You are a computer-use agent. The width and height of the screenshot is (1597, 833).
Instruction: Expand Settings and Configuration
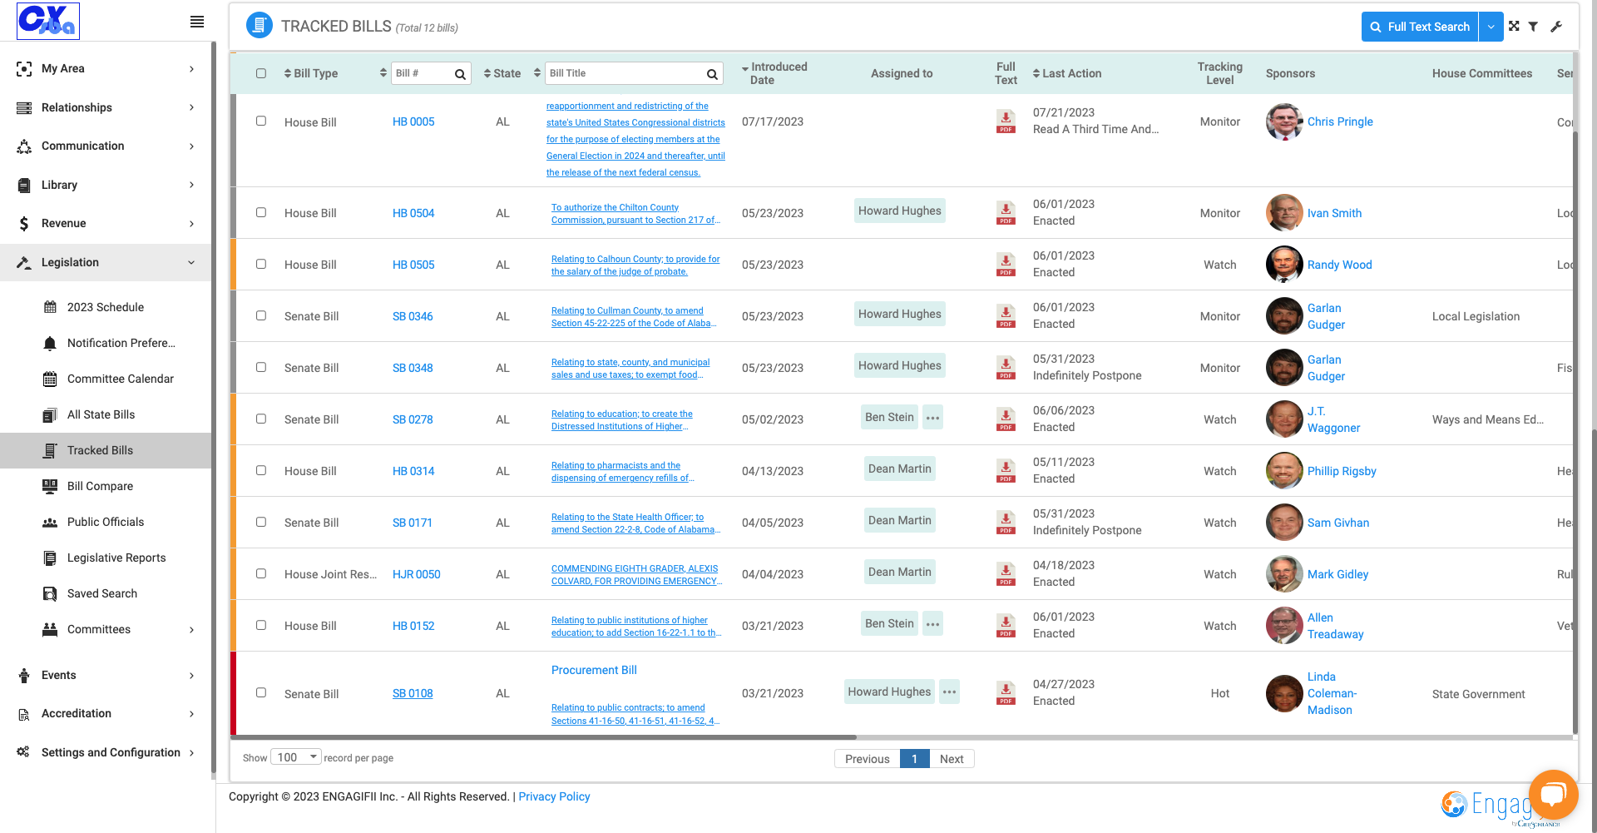pos(106,752)
